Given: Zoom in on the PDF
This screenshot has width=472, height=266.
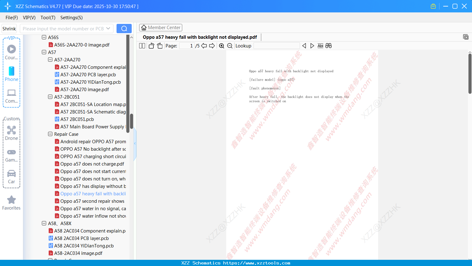Looking at the screenshot, I should coord(222,46).
